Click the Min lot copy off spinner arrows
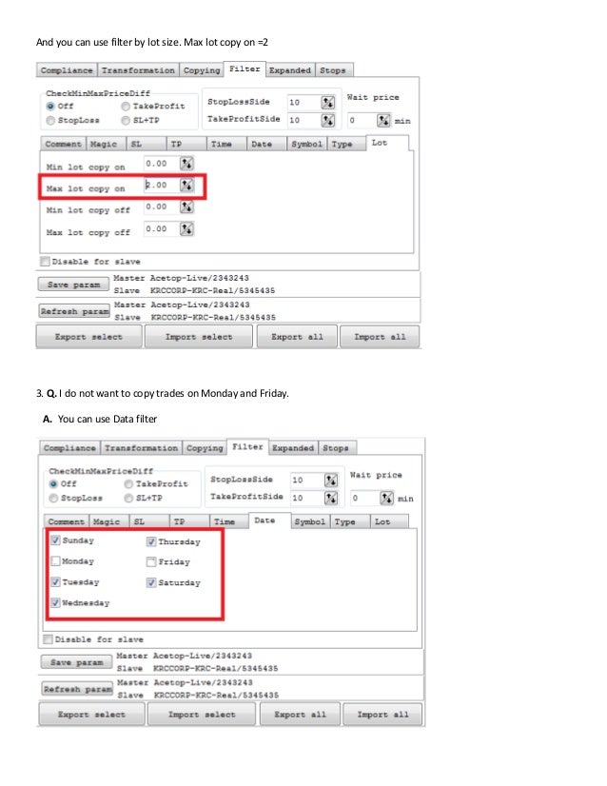607x786 pixels. pos(186,206)
